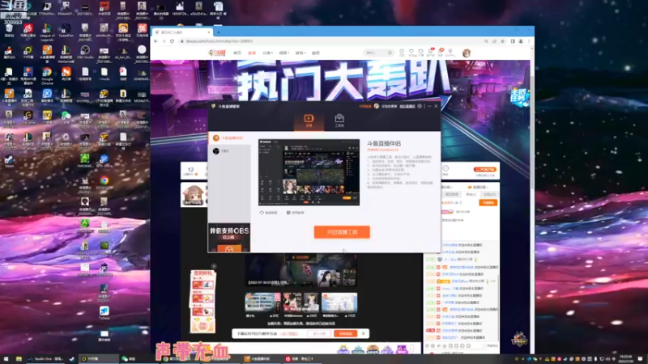
Task: Click the orange PC客户端 button on page
Action: (x=484, y=170)
